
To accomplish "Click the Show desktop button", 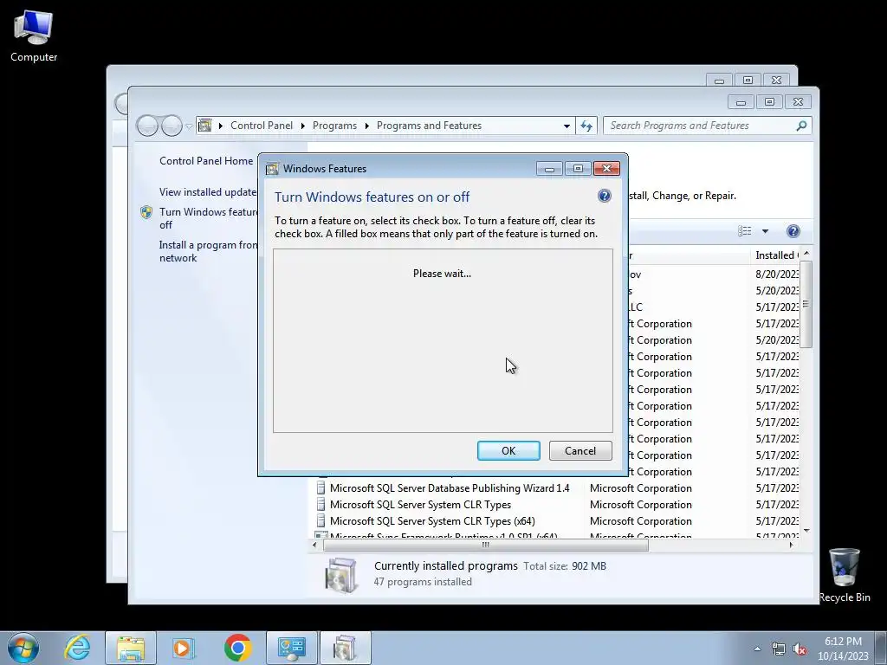I will coord(881,648).
